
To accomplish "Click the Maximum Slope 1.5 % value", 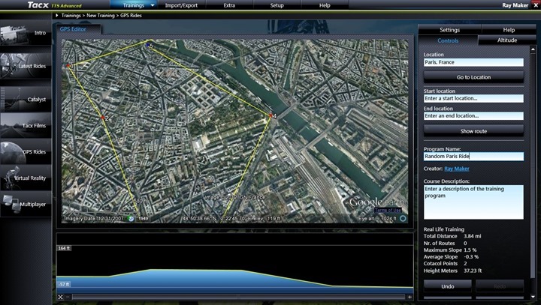I will point(470,250).
